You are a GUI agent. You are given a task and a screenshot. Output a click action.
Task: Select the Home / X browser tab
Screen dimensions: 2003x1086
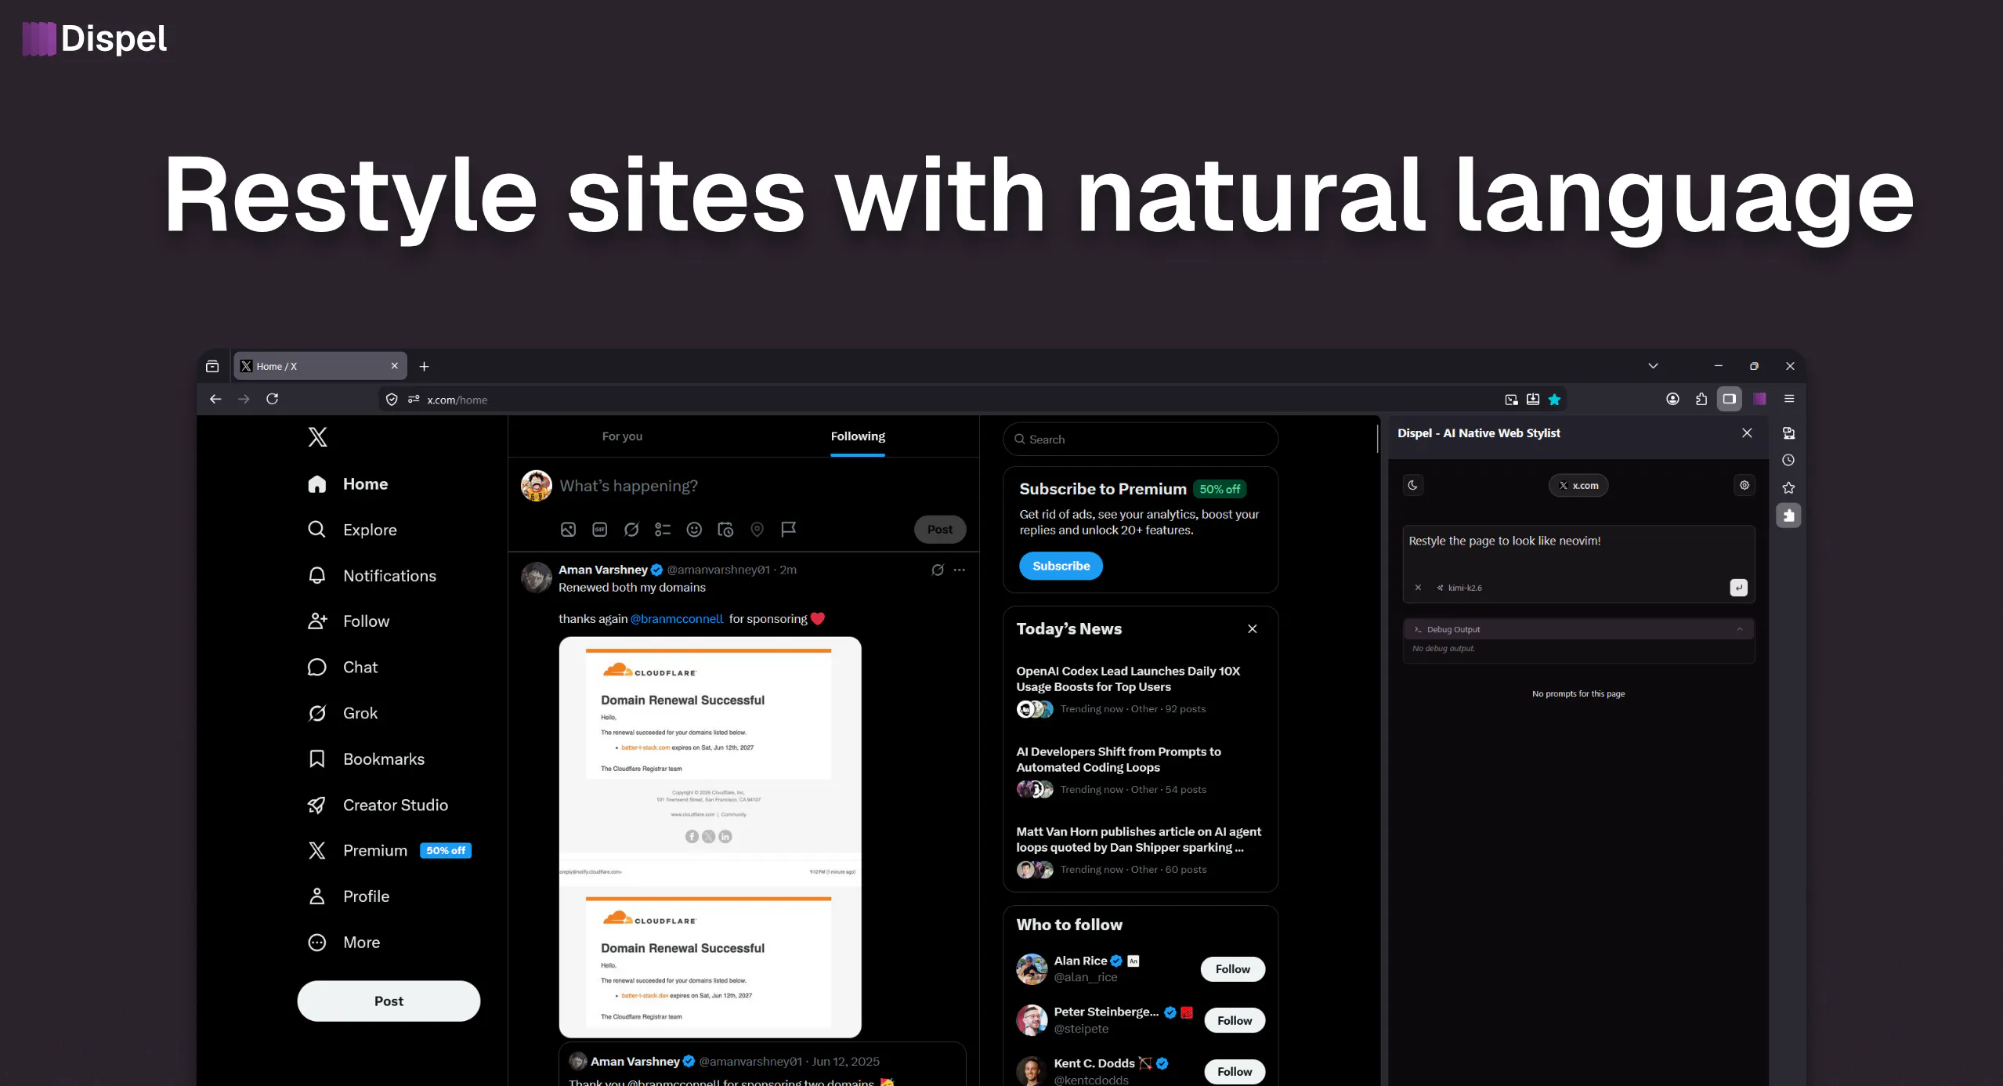(x=320, y=366)
